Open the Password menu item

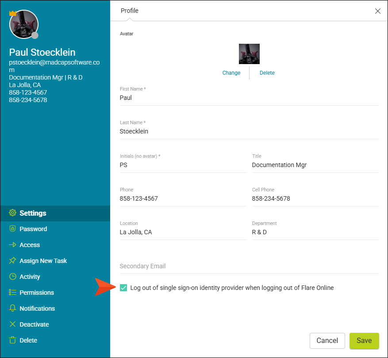pyautogui.click(x=55, y=229)
